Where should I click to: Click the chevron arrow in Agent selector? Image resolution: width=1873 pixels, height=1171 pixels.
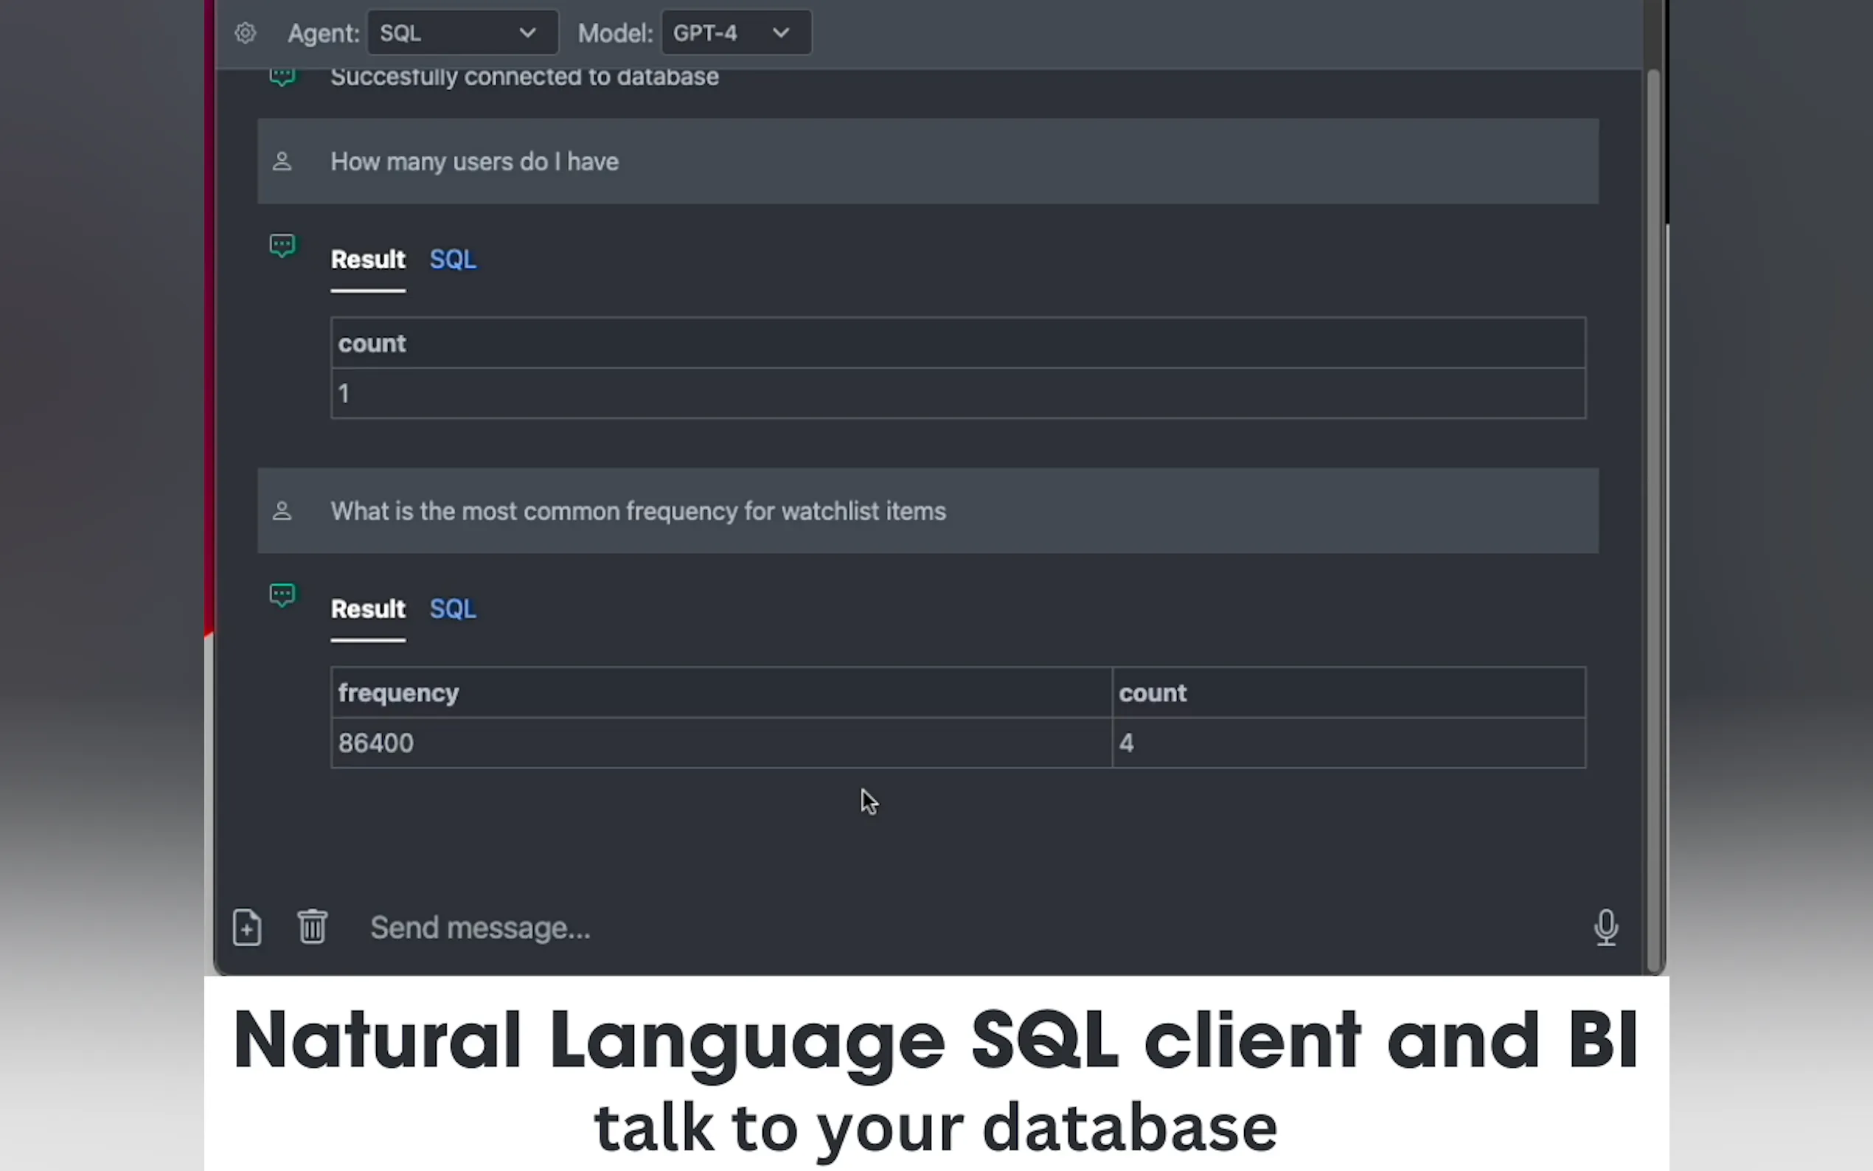tap(527, 33)
